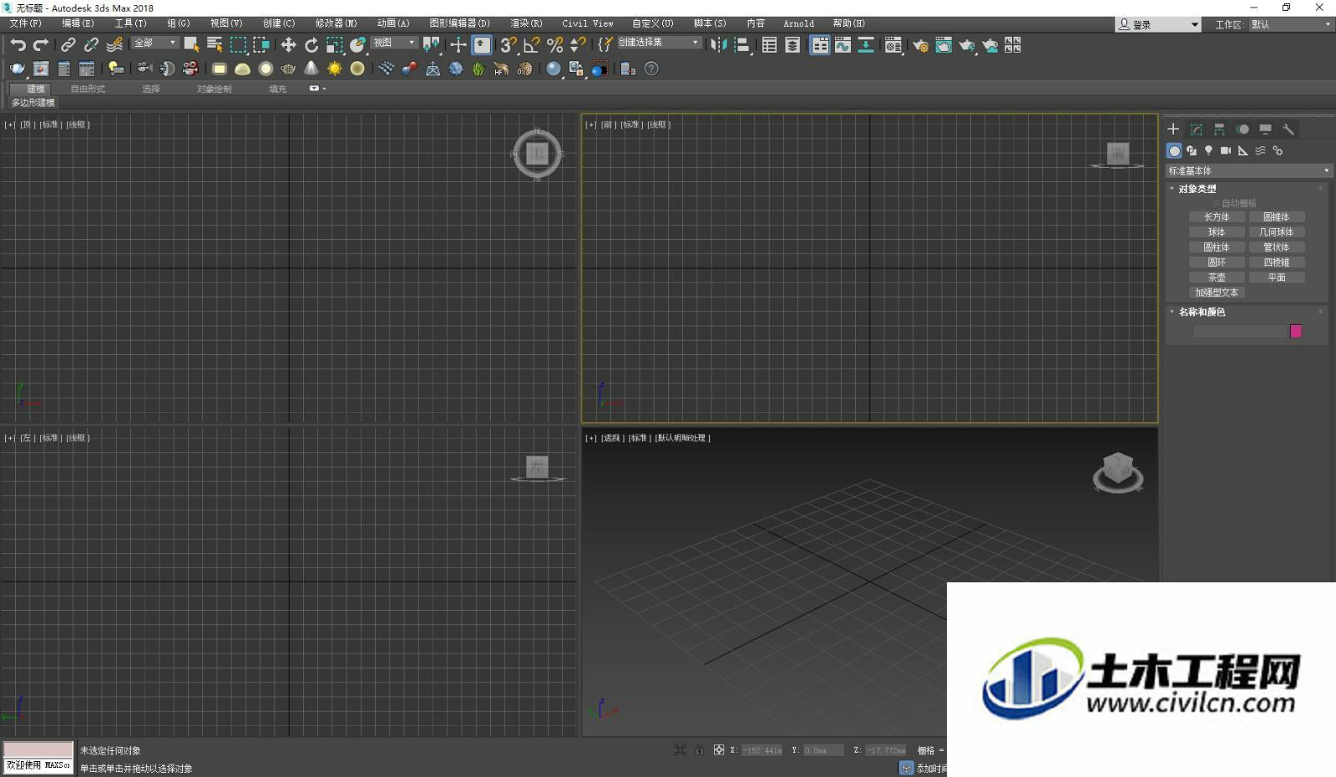Activate the Select and Link tool
Viewport: 1336px width, 777px height.
pos(68,45)
